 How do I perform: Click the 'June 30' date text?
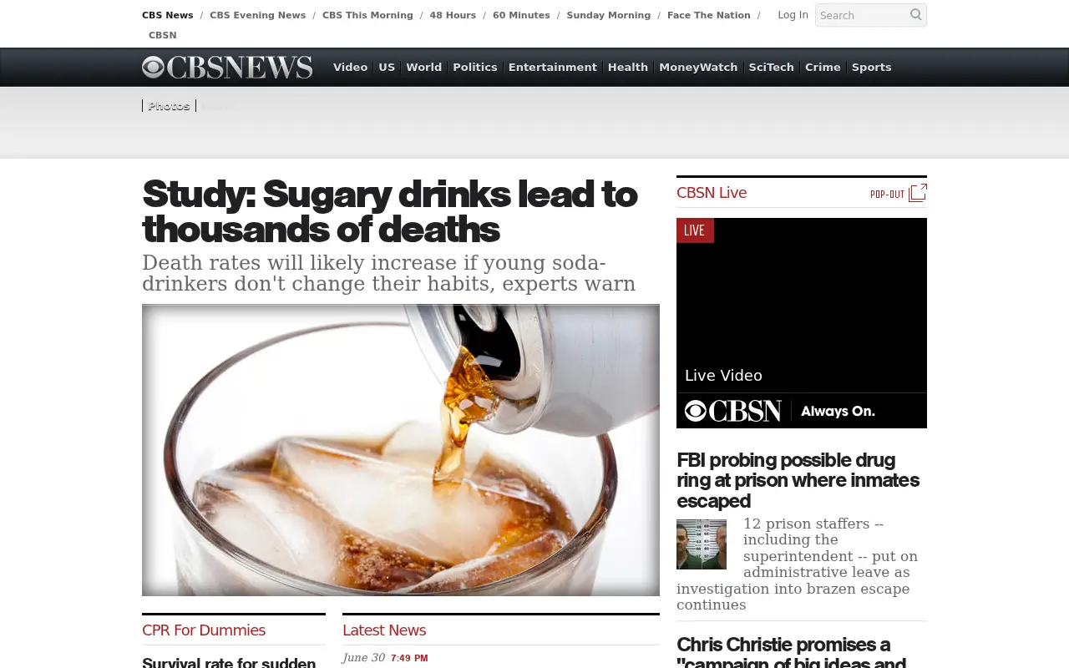363,657
